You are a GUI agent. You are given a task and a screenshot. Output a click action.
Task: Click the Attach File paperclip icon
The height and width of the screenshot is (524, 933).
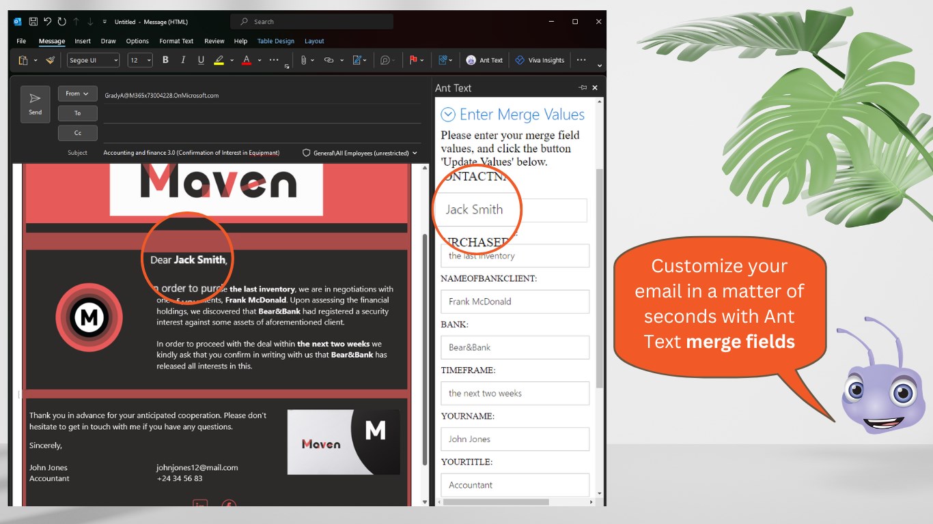tap(303, 60)
